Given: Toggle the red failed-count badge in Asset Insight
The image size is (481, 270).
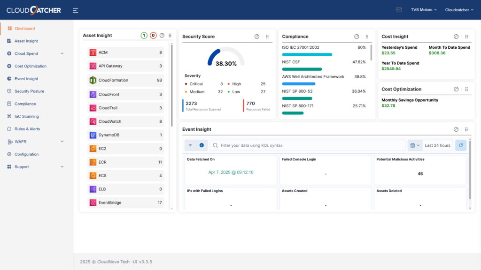Looking at the screenshot, I should tap(153, 35).
